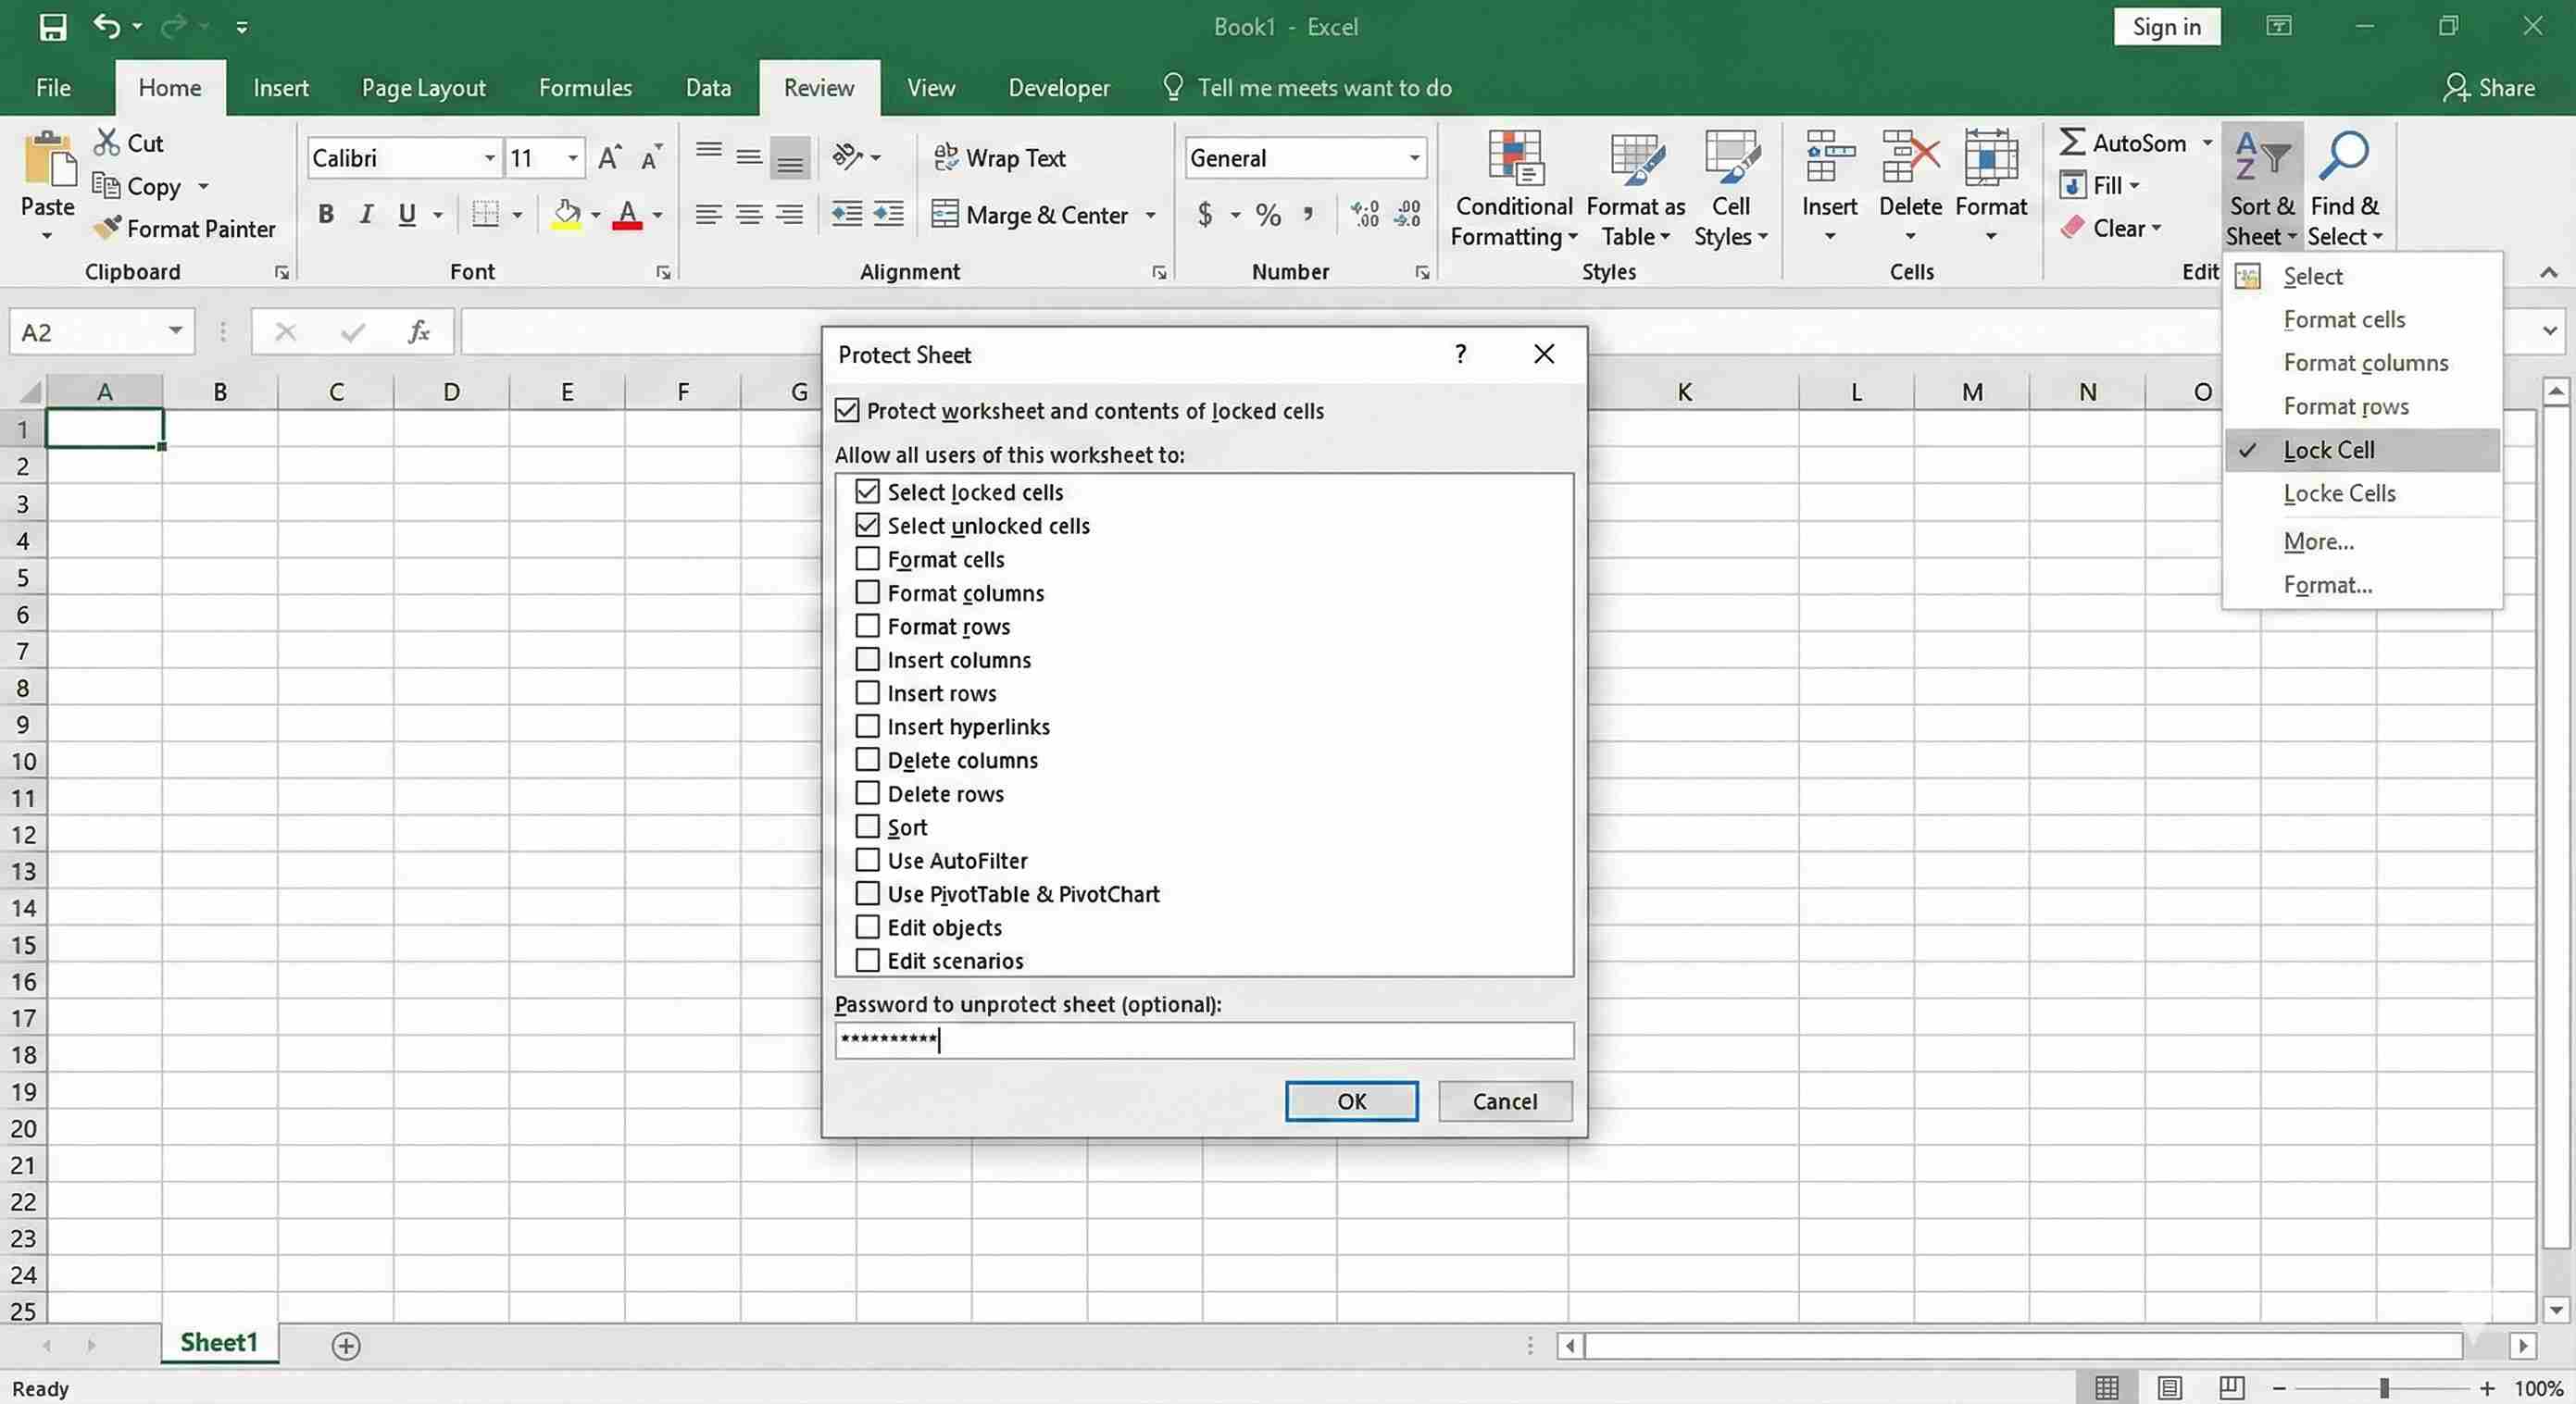This screenshot has width=2576, height=1404.
Task: Click the percent style icon
Action: [x=1268, y=215]
